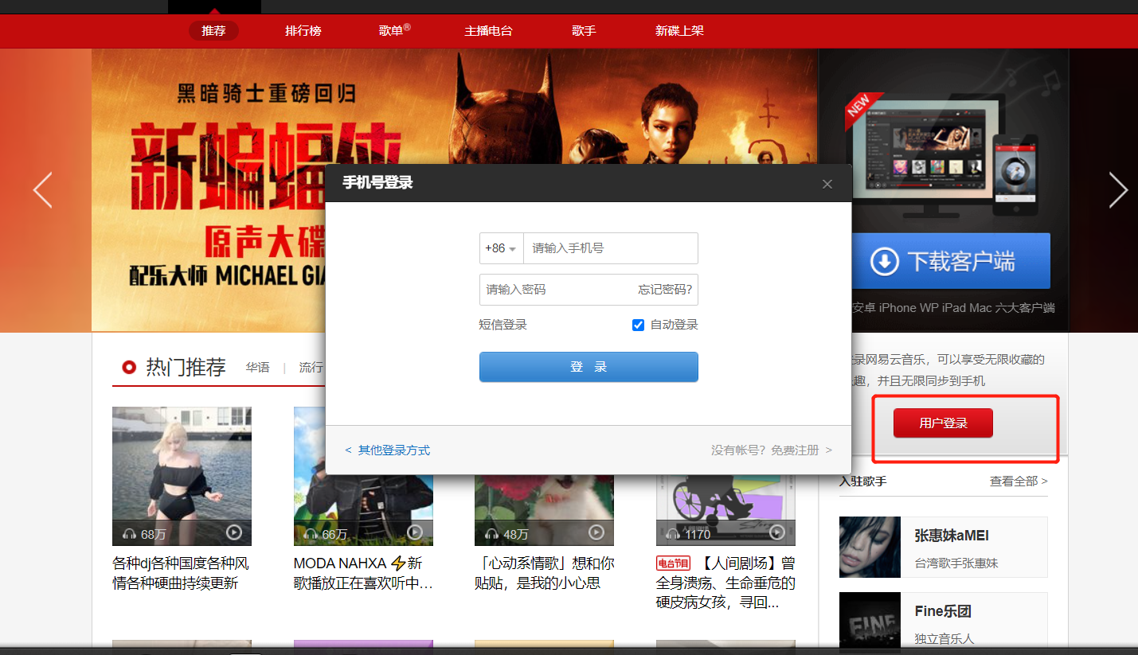Image resolution: width=1138 pixels, height=655 pixels.
Task: Click the red circle icon beside 热门推荐
Action: 129,367
